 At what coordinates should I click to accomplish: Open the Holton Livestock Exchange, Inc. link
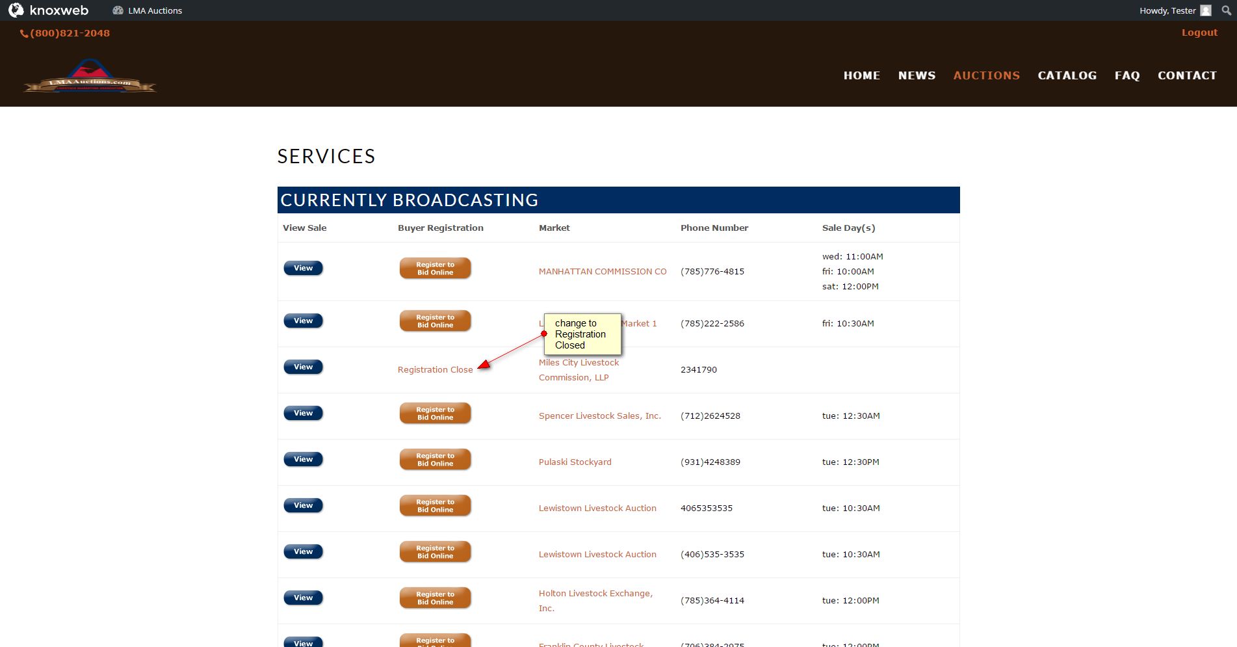coord(595,601)
